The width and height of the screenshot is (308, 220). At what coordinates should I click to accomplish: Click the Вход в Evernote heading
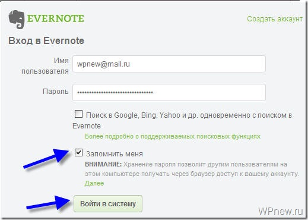pyautogui.click(x=46, y=40)
